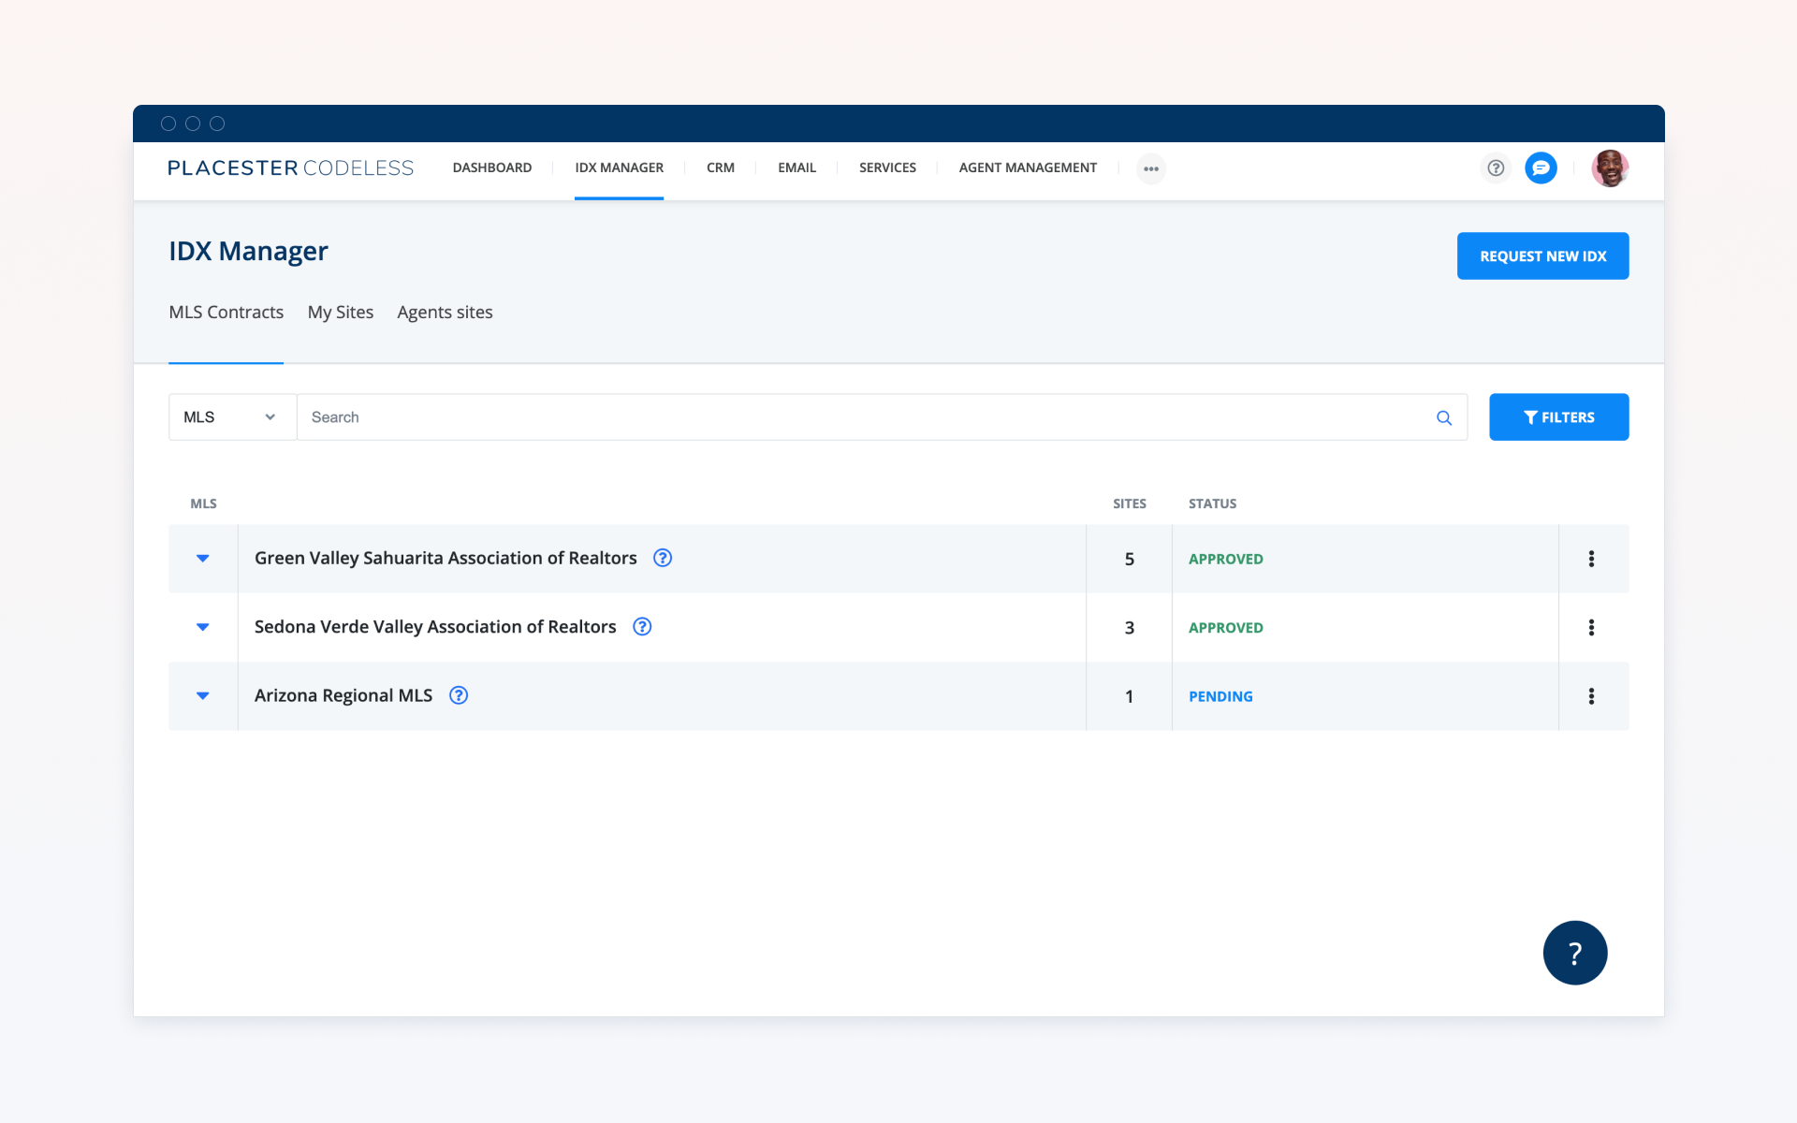Image resolution: width=1797 pixels, height=1123 pixels.
Task: Click info icon beside Arizona Regional MLS
Action: [x=459, y=695]
